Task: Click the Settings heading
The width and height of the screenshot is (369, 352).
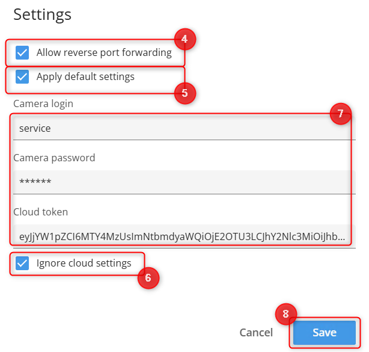Action: [x=42, y=14]
